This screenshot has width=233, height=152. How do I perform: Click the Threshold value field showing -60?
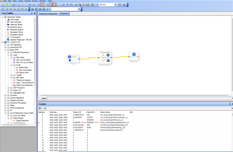click(x=103, y=55)
